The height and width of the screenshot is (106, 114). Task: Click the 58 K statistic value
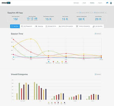(81, 19)
